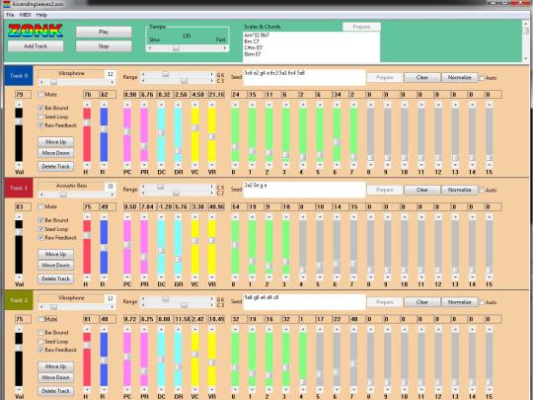Click the Scales & Chords text box
This screenshot has width=533, height=400.
pyautogui.click(x=311, y=47)
